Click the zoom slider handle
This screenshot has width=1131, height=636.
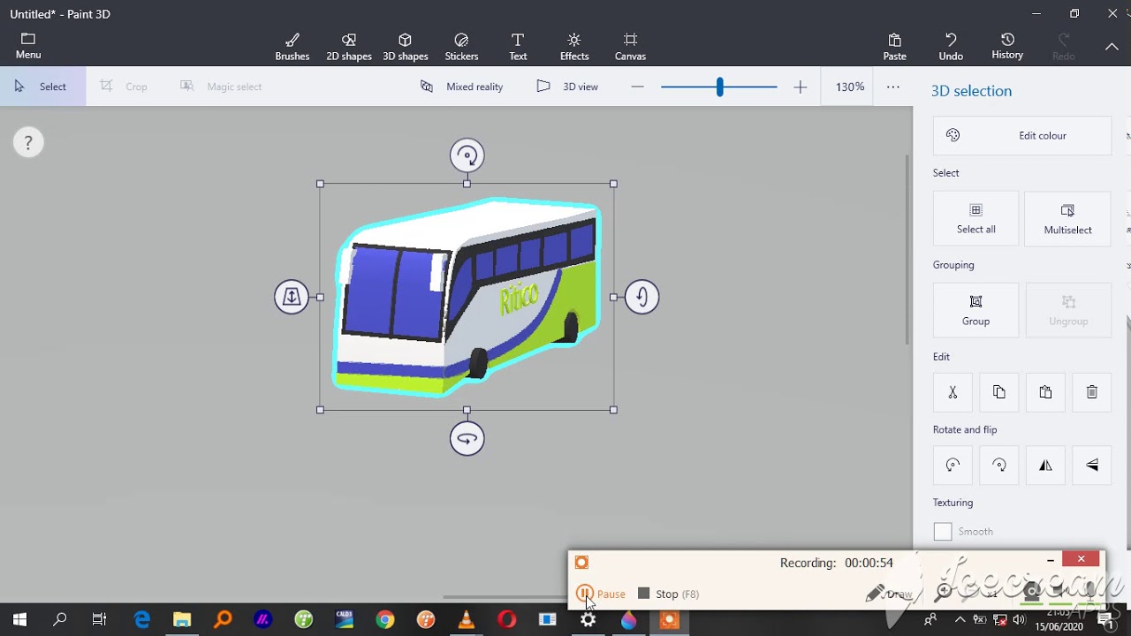click(719, 87)
